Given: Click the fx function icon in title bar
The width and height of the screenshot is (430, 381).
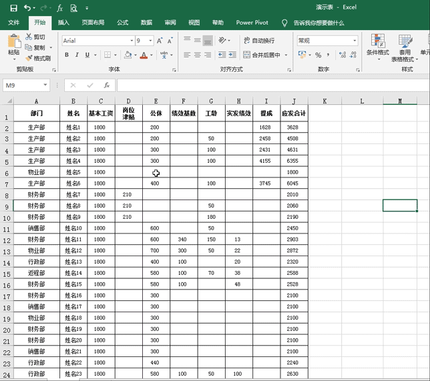Looking at the screenshot, I should 59,8.
